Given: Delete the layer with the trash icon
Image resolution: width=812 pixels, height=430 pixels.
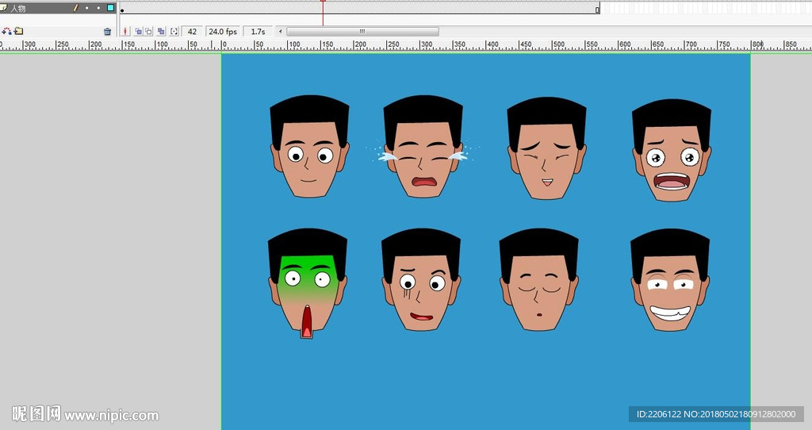Looking at the screenshot, I should (108, 32).
